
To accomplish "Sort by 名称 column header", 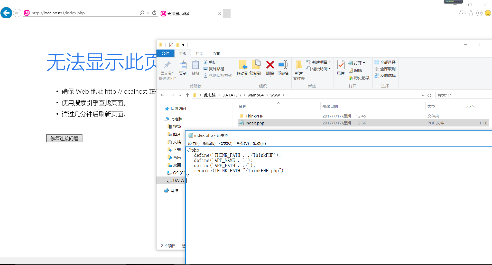I will point(243,106).
